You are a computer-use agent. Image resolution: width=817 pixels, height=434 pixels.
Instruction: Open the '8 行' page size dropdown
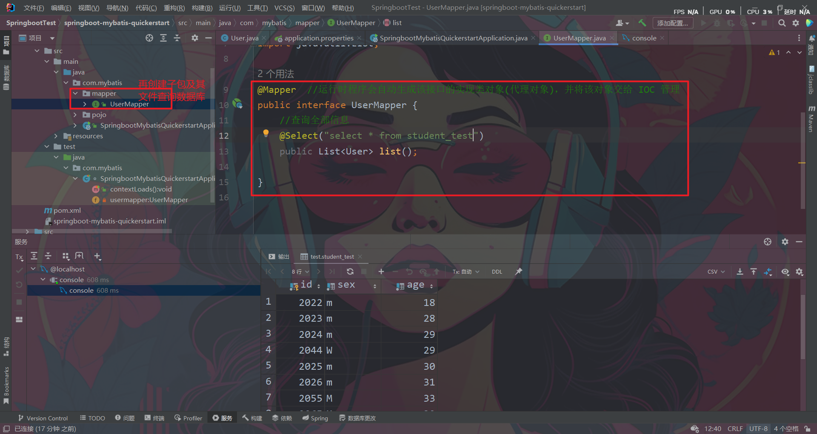pos(300,271)
